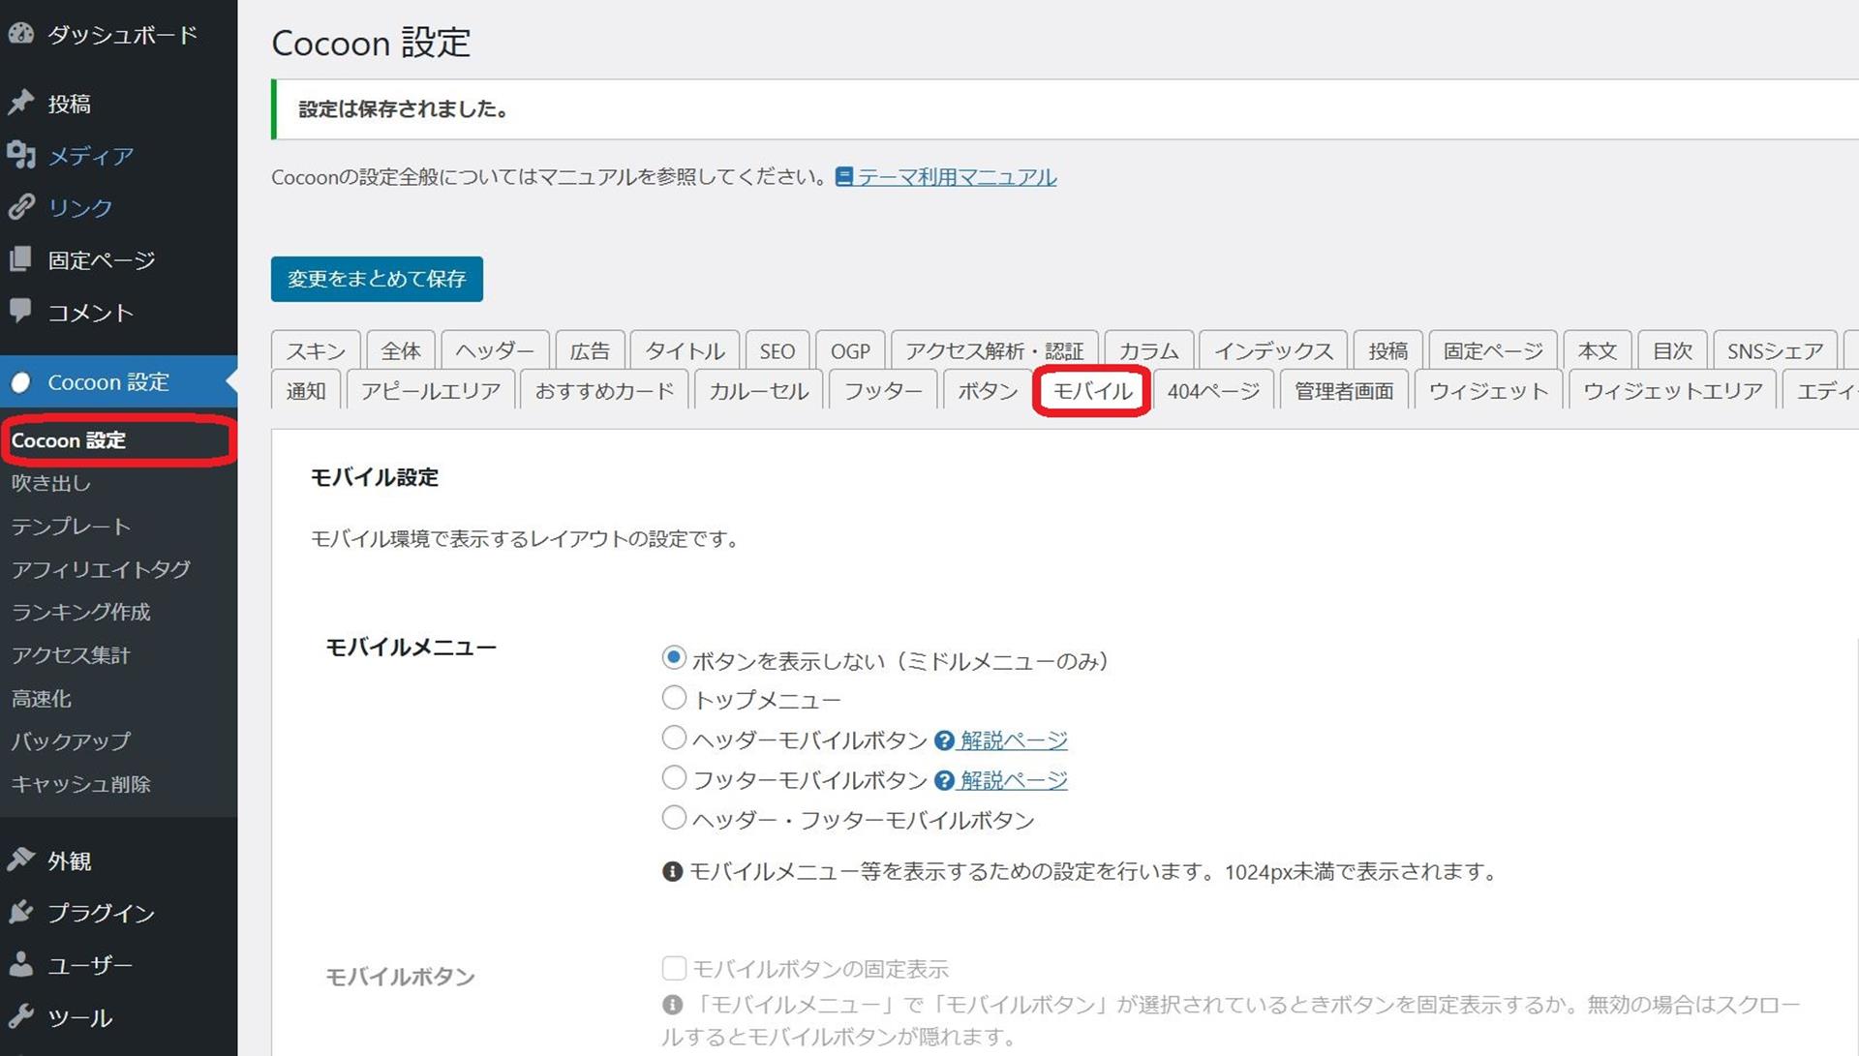
Task: Open the 目次 tab
Action: coord(1672,350)
